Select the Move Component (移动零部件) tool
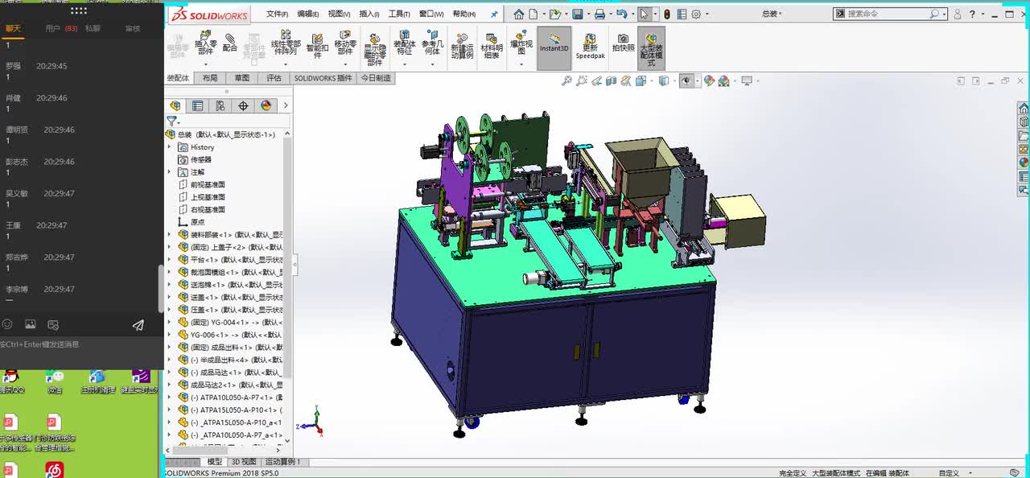This screenshot has height=478, width=1030. coord(345,42)
